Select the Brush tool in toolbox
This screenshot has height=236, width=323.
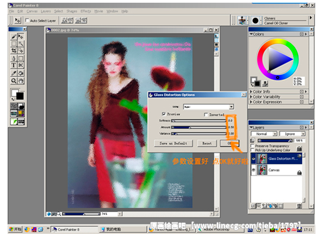click(x=14, y=37)
